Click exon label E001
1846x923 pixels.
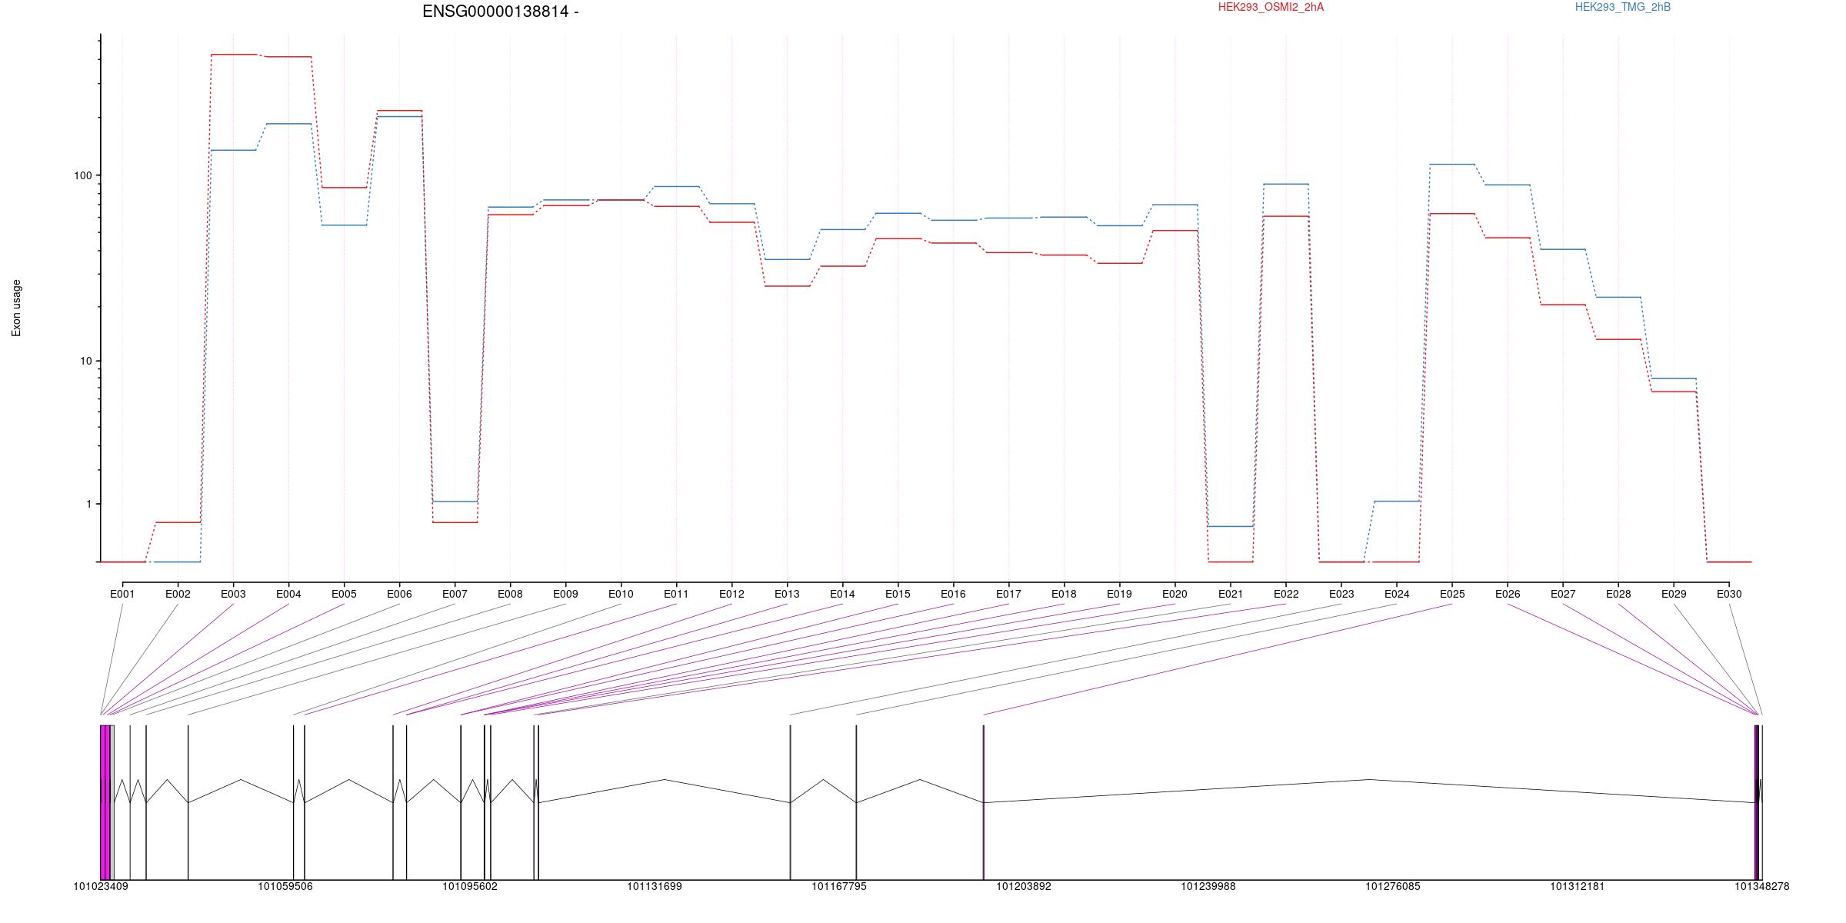tap(122, 594)
